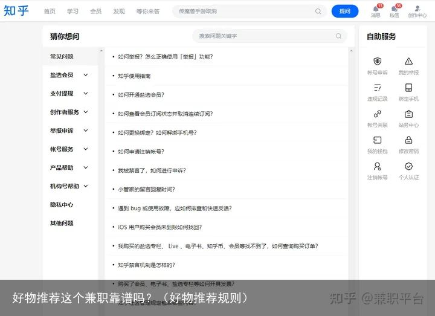This screenshot has height=316, width=435.
Task: Open 我的举报 warning triangle icon
Action: (408, 61)
